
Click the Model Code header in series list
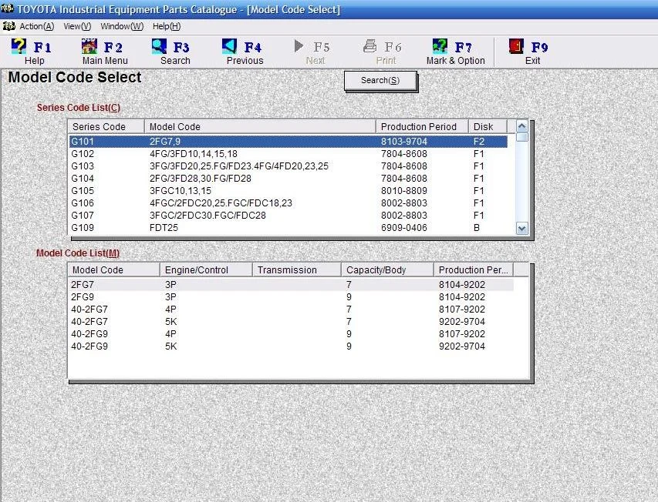pos(260,126)
